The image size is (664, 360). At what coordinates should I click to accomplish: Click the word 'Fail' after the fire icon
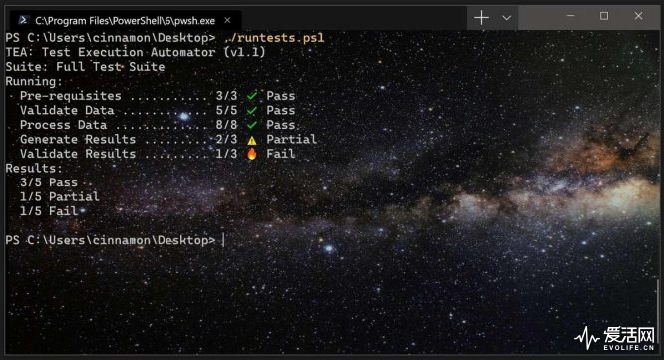tap(280, 154)
